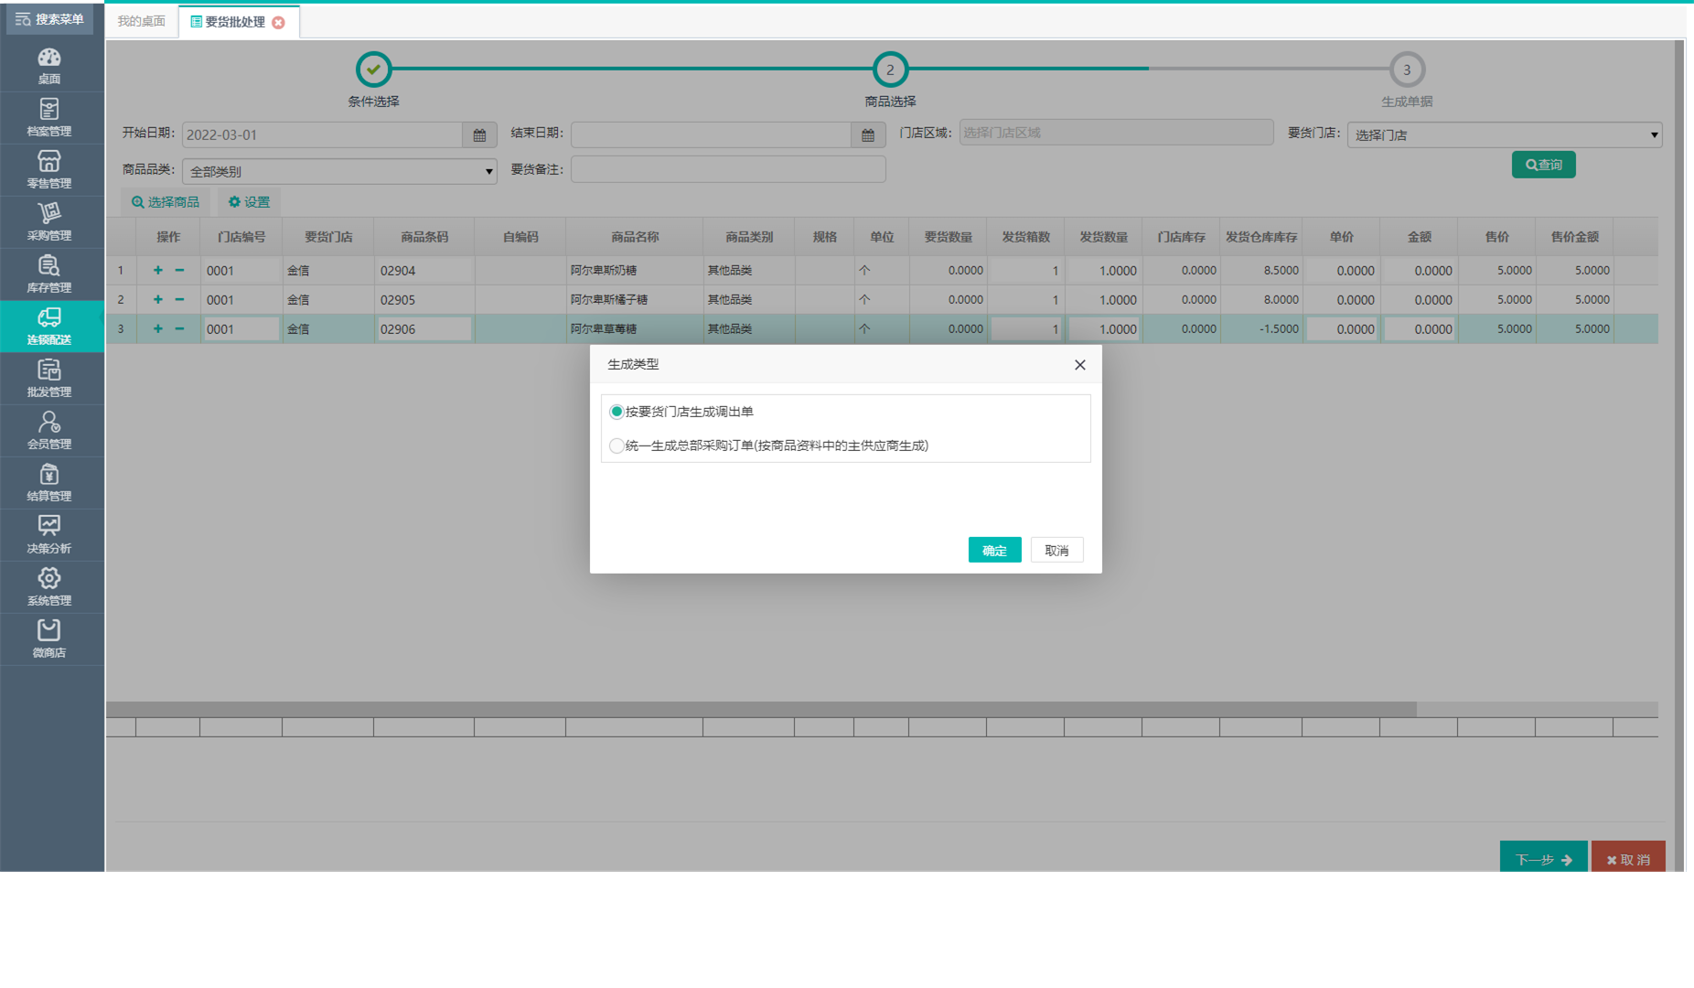Image resolution: width=1694 pixels, height=988 pixels.
Task: Click the -1.5000 warehouse stock cell
Action: 1261,328
